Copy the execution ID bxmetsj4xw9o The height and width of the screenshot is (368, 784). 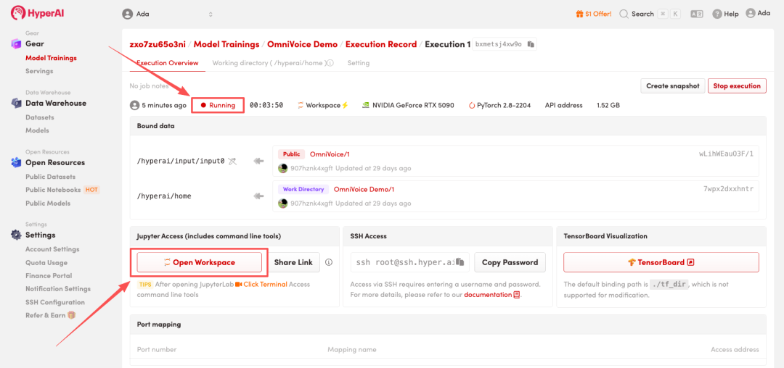pos(531,44)
